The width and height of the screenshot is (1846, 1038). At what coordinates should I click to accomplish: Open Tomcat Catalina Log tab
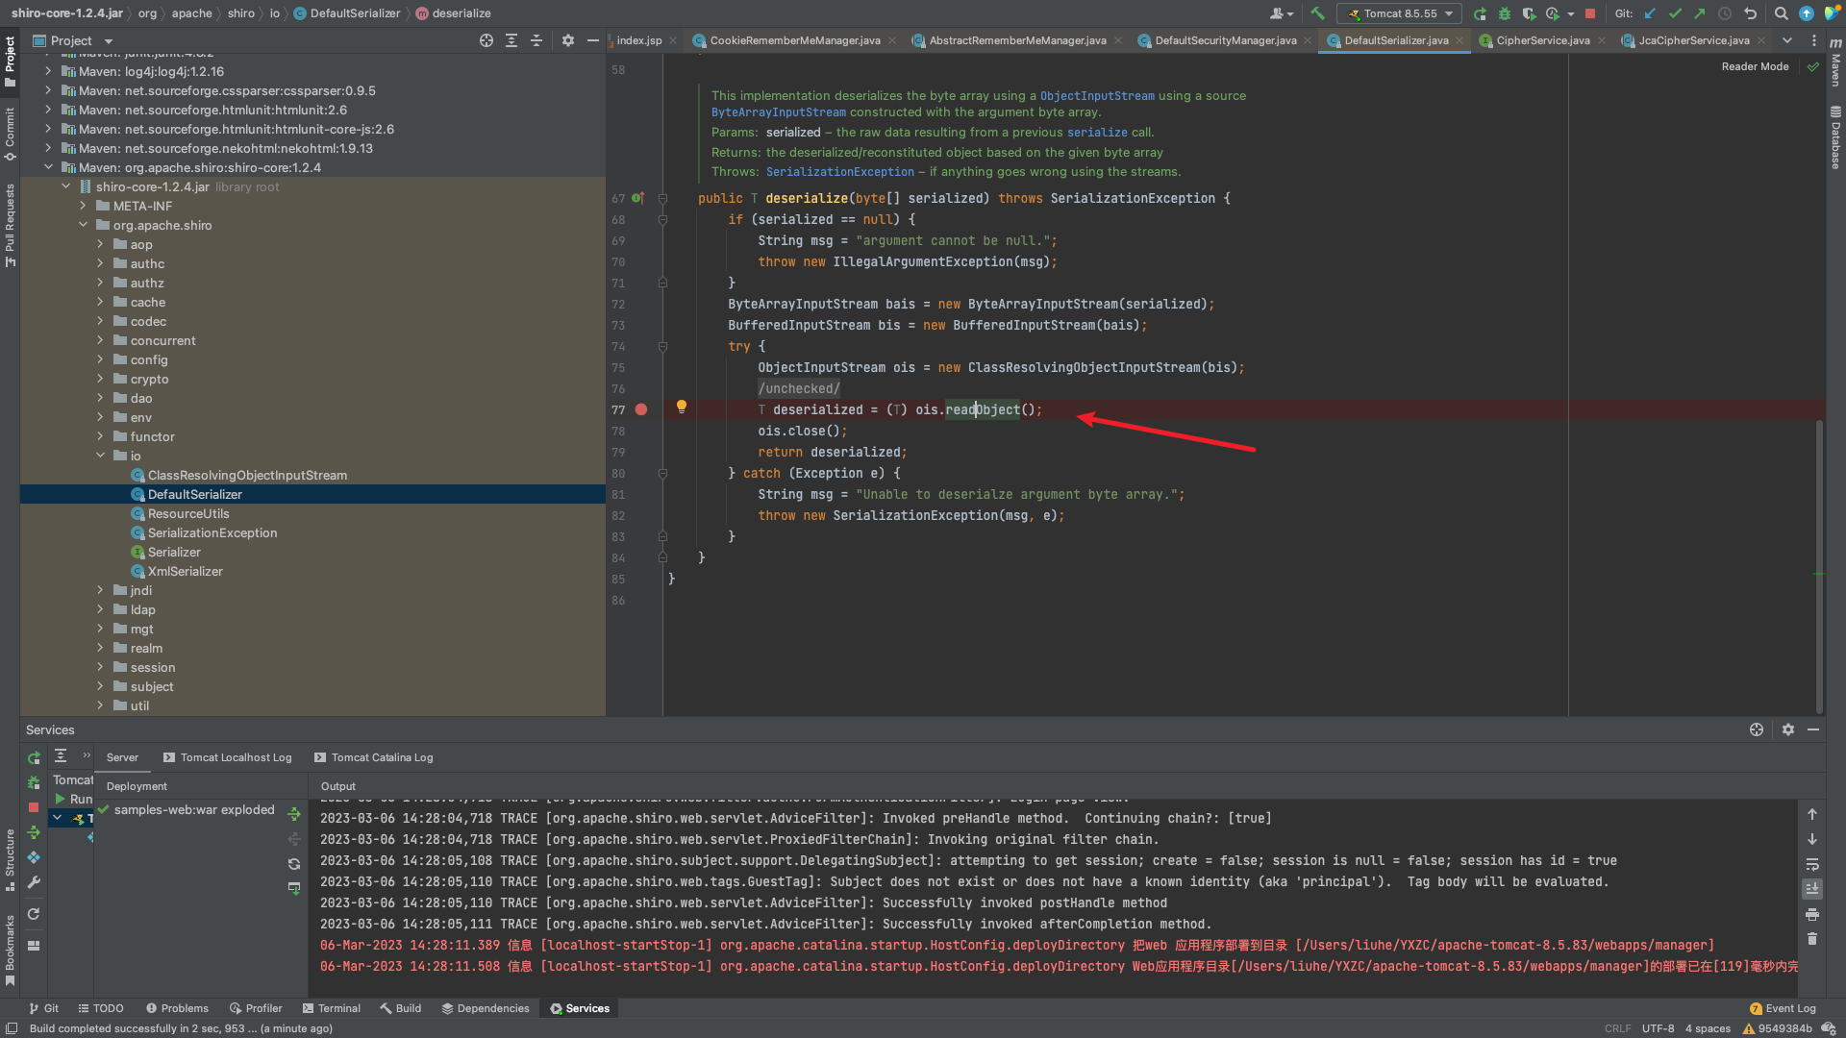[x=373, y=757]
